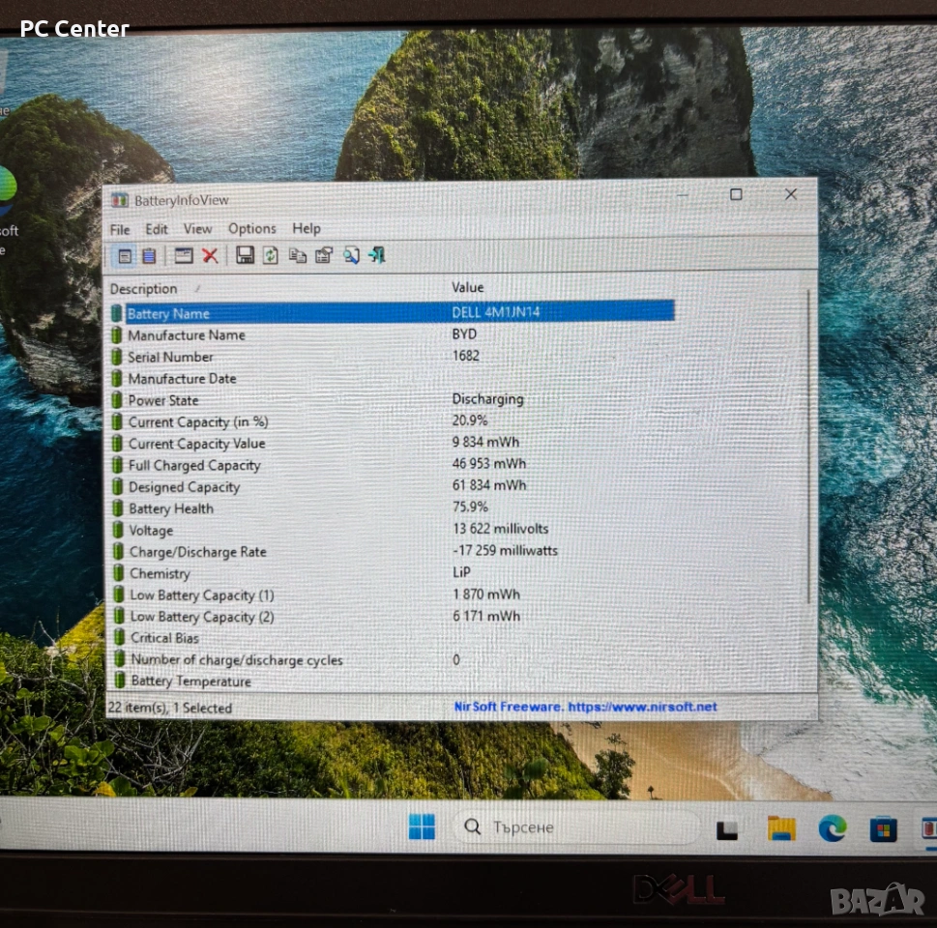Refresh the battery information
Viewport: 937px width, 928px height.
(271, 256)
